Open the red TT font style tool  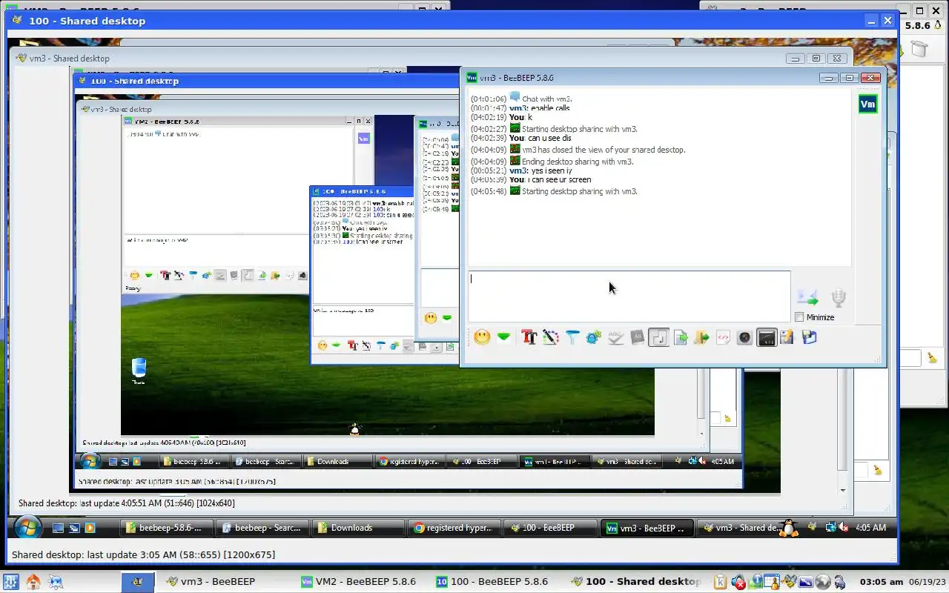529,337
